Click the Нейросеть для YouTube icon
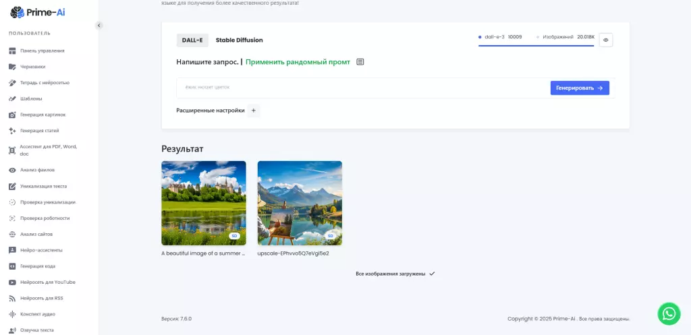Screen dimensions: 691x335 [12, 282]
